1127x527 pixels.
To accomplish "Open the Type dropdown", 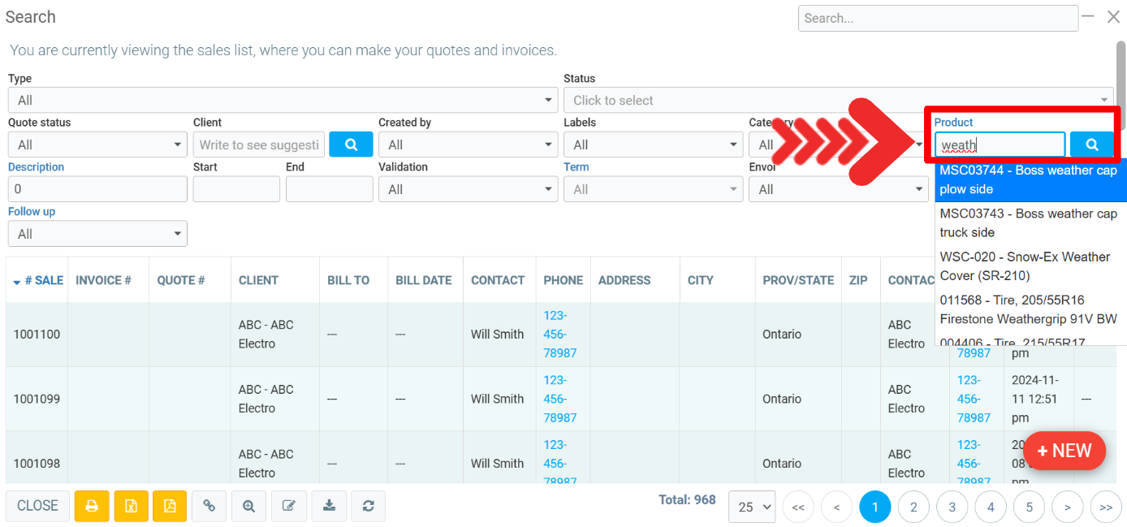I will 283,101.
